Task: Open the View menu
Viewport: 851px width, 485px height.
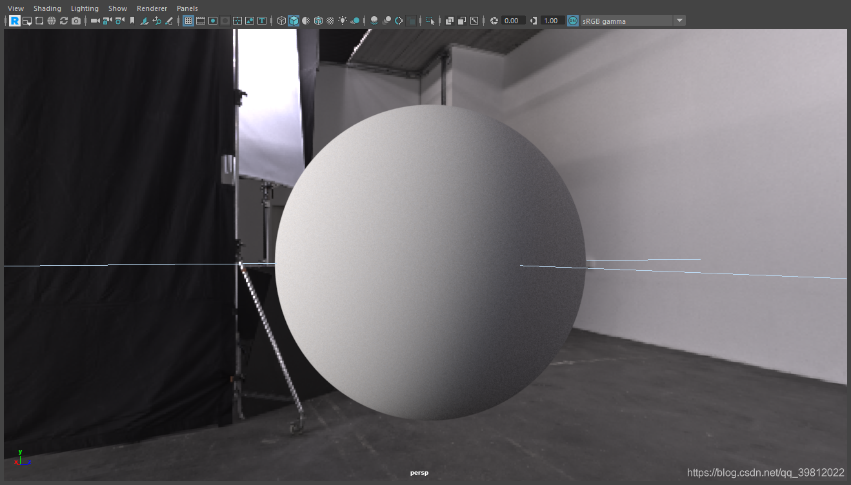Action: click(x=15, y=8)
